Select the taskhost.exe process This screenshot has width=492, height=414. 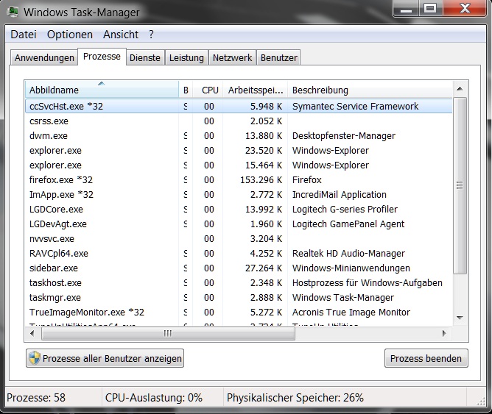239,283
